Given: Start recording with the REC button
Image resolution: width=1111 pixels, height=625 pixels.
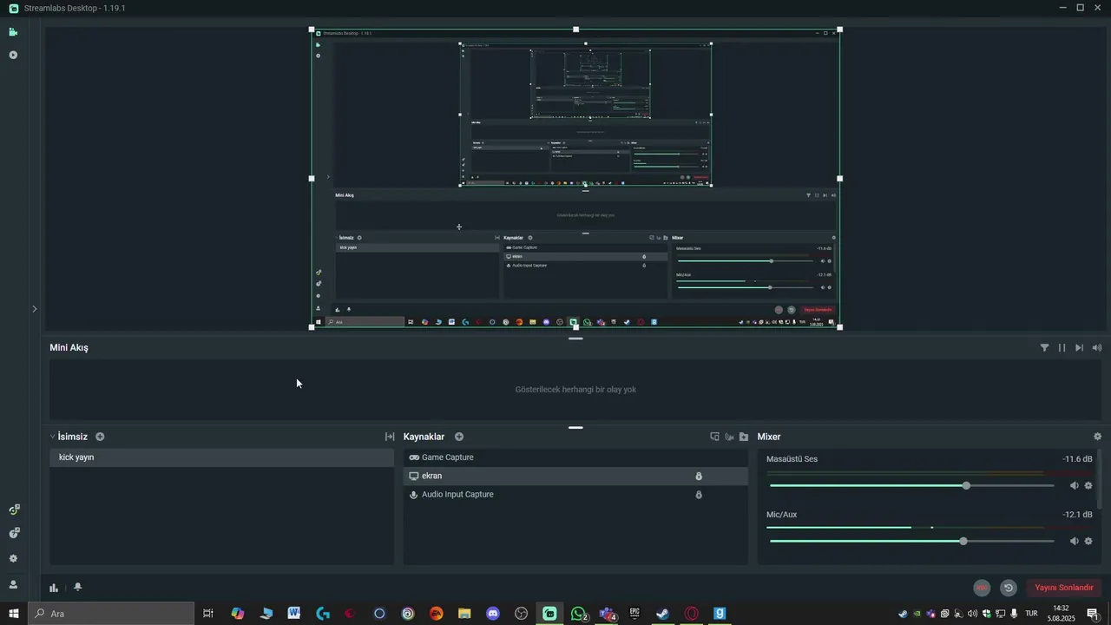Looking at the screenshot, I should [x=982, y=588].
